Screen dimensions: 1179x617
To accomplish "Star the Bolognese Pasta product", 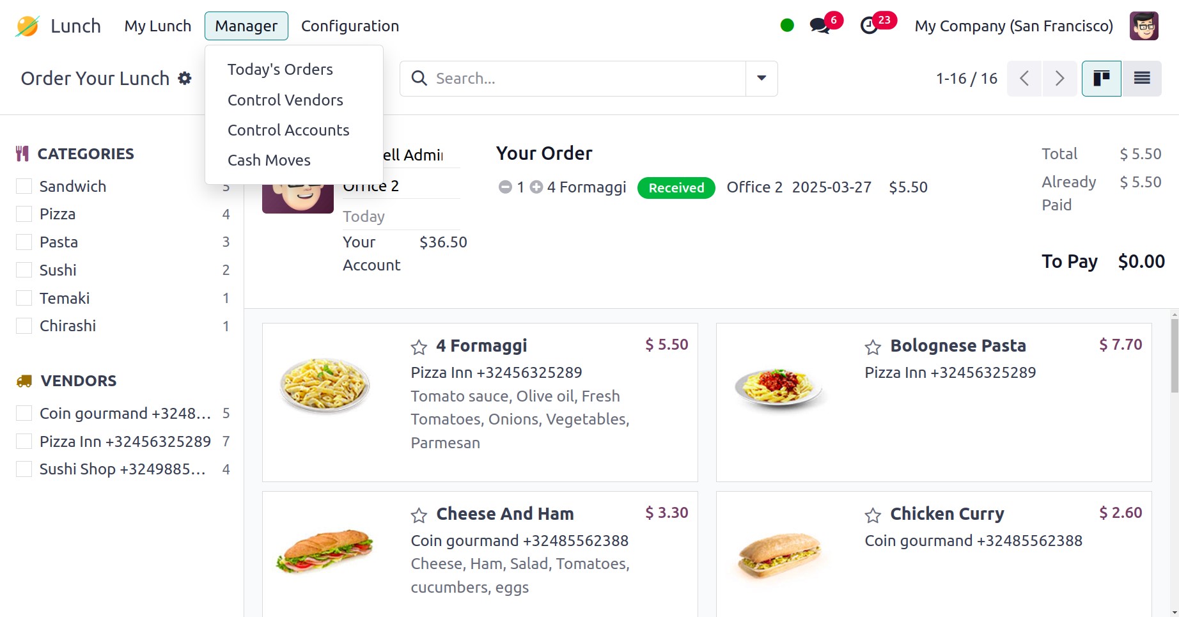I will point(873,347).
